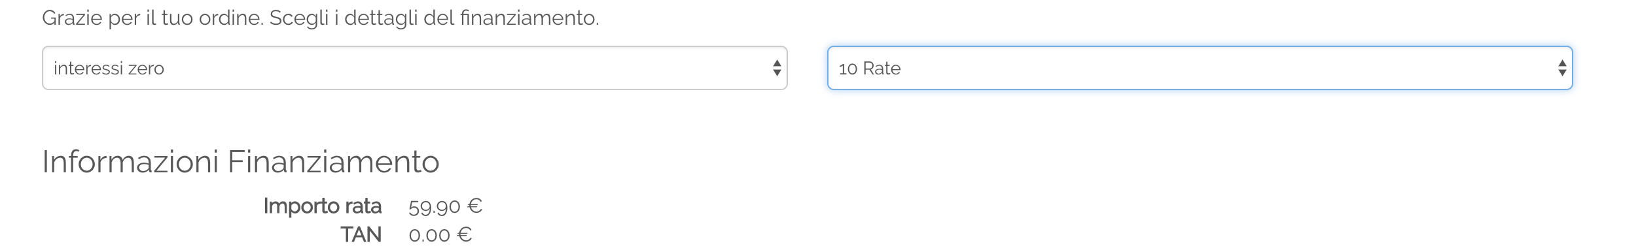1640x252 pixels.
Task: Click the "Scegli i dettagli del finanziamento" text
Action: coord(434,18)
